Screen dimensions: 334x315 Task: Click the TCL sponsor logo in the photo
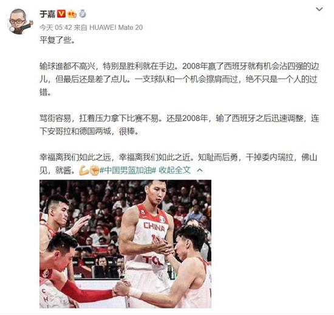154,260
